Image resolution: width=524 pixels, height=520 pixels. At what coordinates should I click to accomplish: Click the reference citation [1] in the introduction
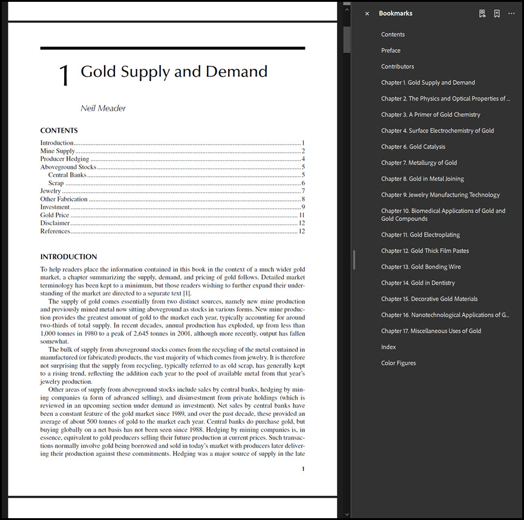point(186,293)
